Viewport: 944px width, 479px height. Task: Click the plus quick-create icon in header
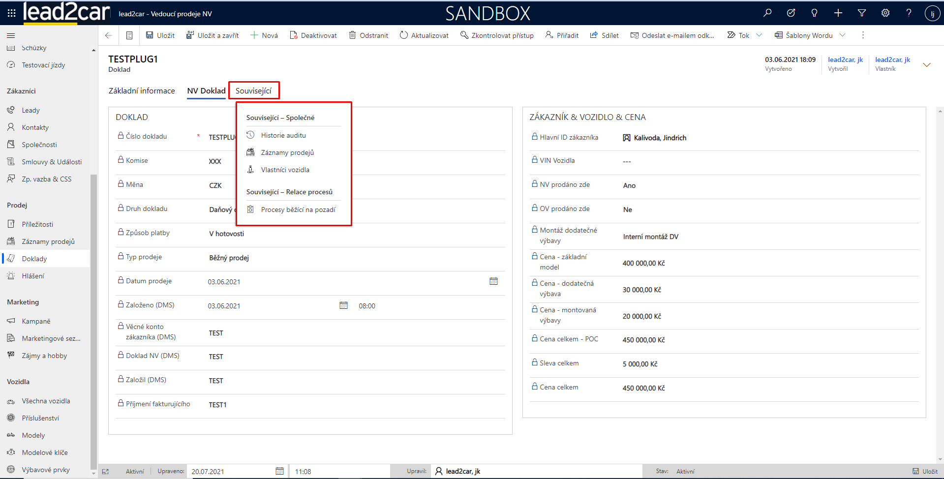(838, 13)
